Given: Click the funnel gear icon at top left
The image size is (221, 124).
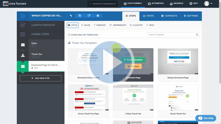Looking at the screenshot, I should (x=23, y=16).
